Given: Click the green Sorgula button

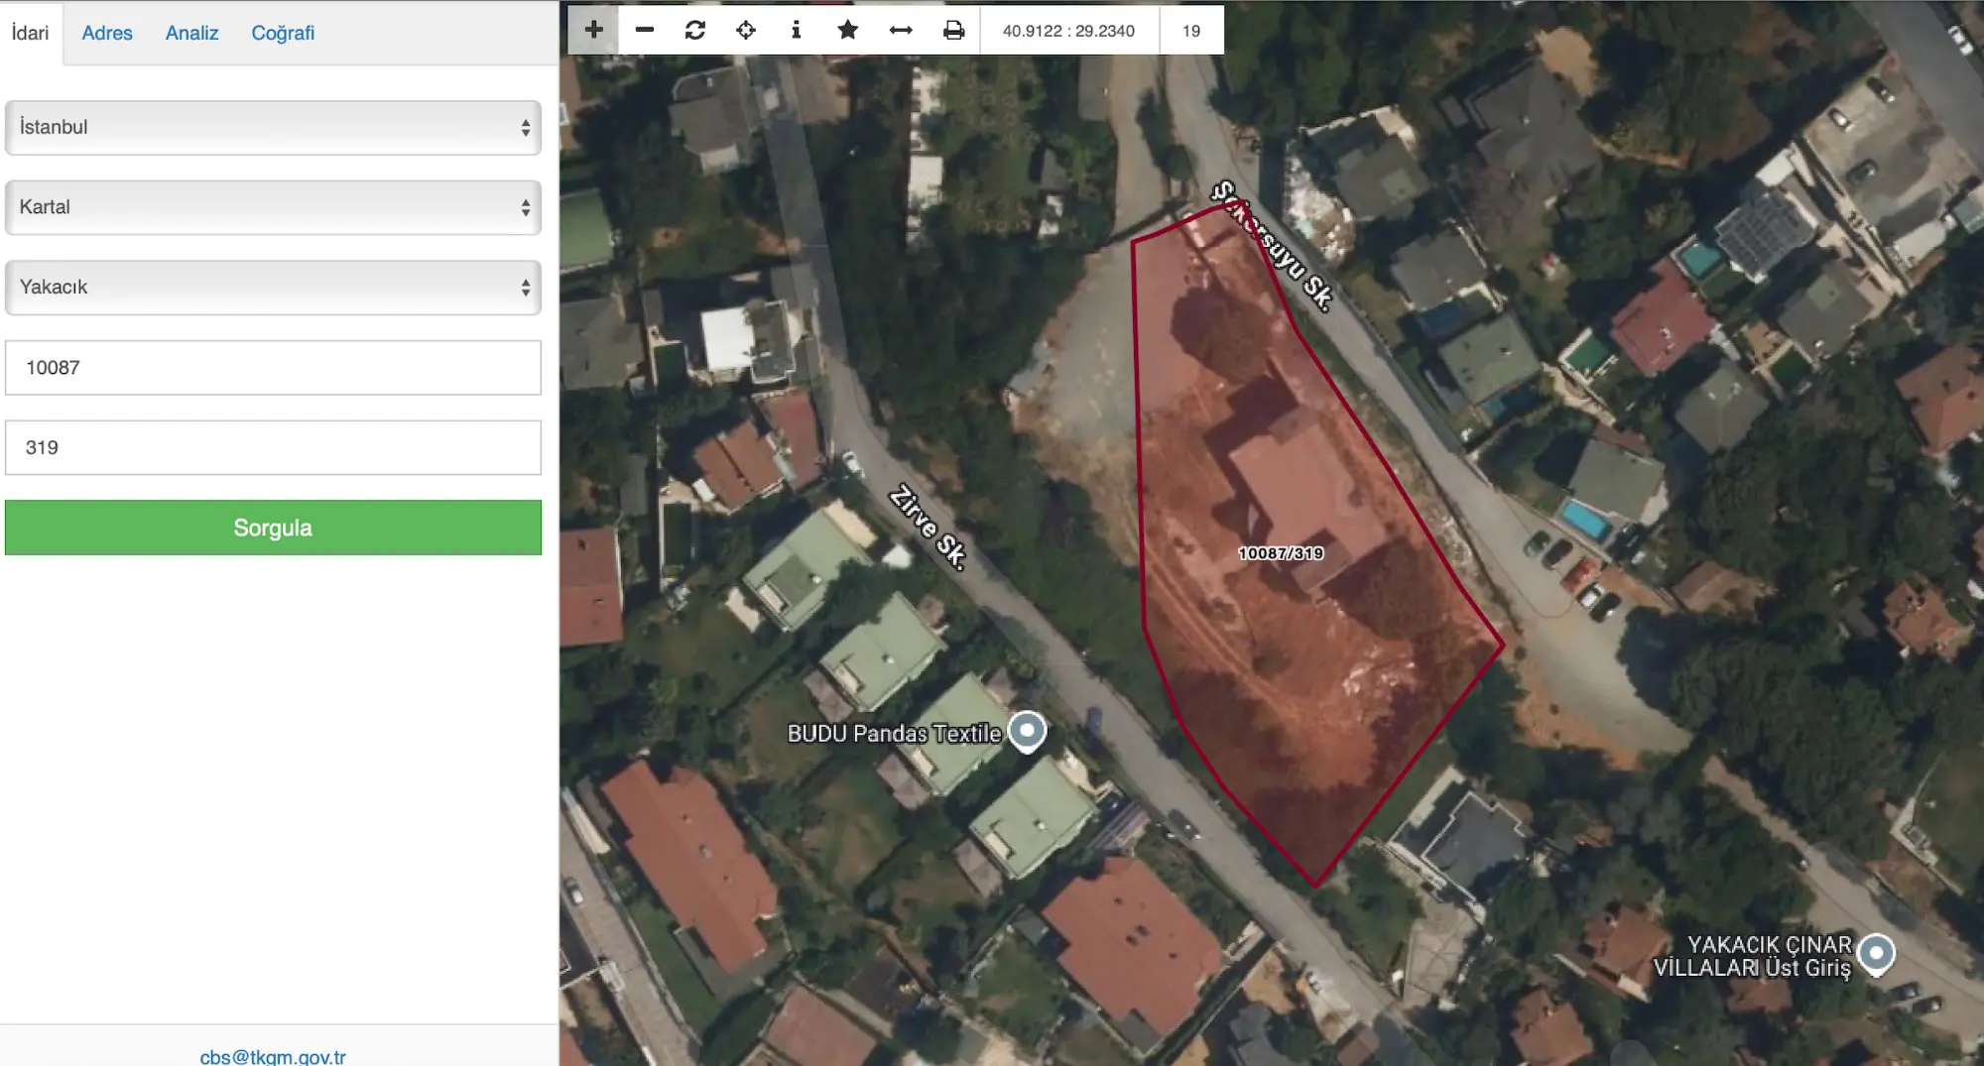Looking at the screenshot, I should [x=273, y=528].
